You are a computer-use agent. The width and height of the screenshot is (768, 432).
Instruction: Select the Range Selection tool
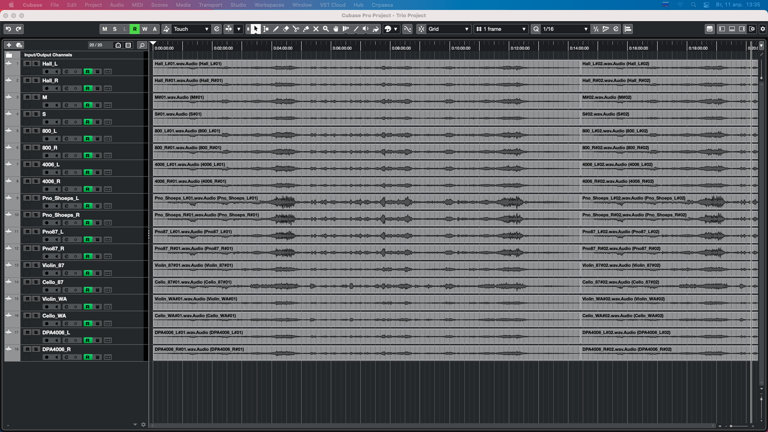tap(266, 29)
